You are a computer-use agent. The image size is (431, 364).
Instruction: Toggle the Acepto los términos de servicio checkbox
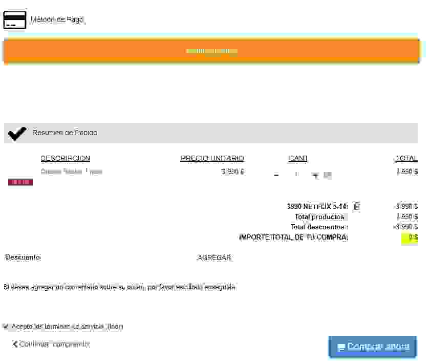pyautogui.click(x=6, y=326)
